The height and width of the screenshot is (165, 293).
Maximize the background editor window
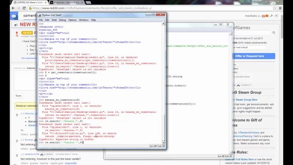221,24
